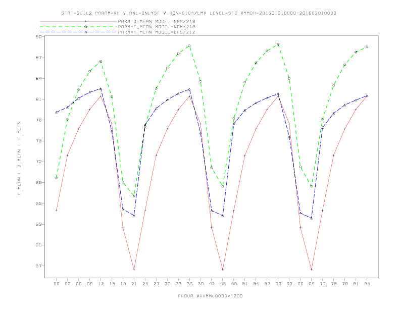This screenshot has width=400, height=309.
Task: Click x-axis tick label 45
Action: 223,284
